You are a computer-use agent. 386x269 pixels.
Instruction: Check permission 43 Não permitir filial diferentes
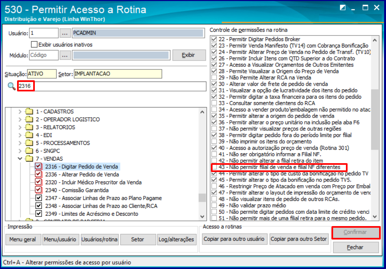[215, 167]
